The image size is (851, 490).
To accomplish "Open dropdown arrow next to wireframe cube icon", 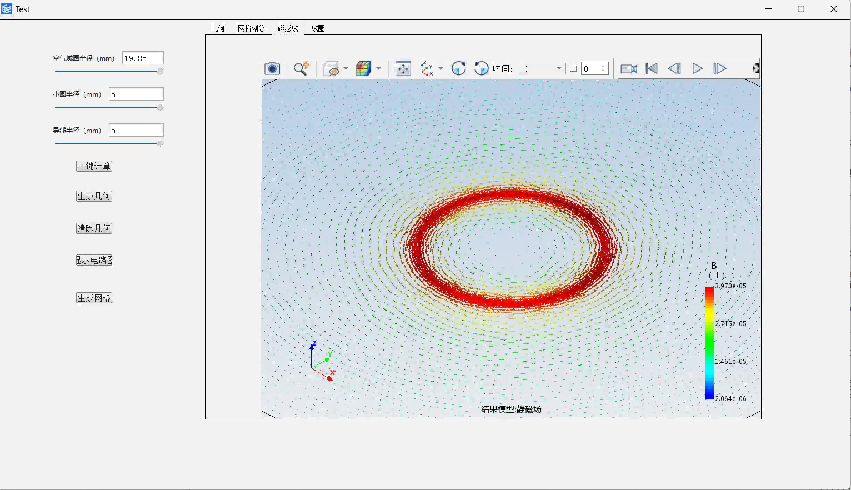I will tap(346, 68).
